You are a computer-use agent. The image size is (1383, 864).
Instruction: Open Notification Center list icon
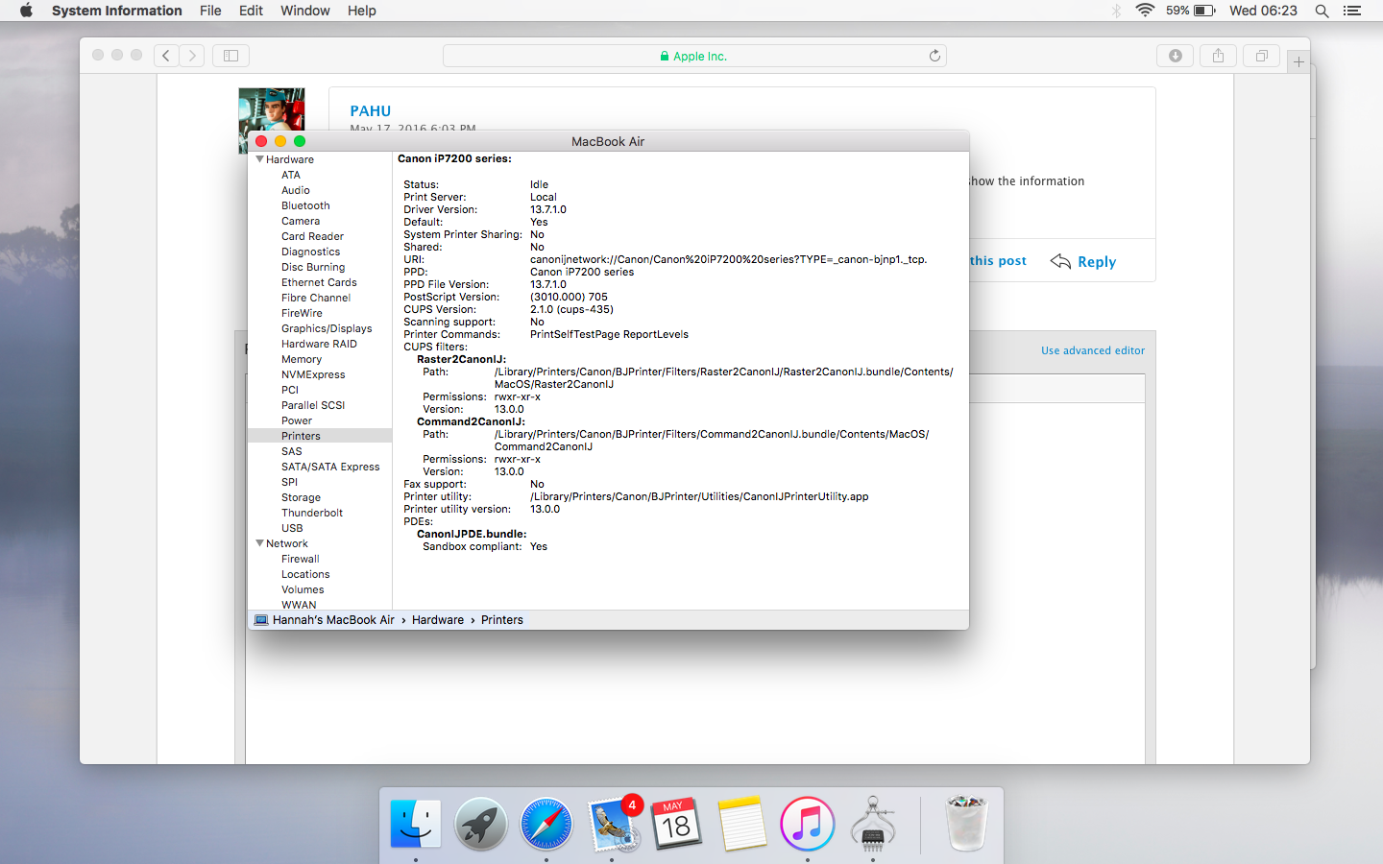pos(1352,11)
